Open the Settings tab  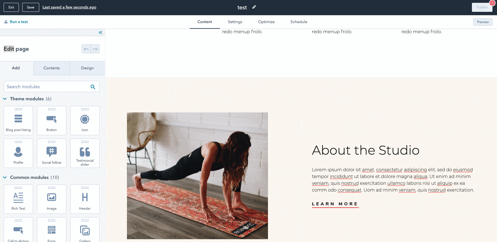coord(235,22)
